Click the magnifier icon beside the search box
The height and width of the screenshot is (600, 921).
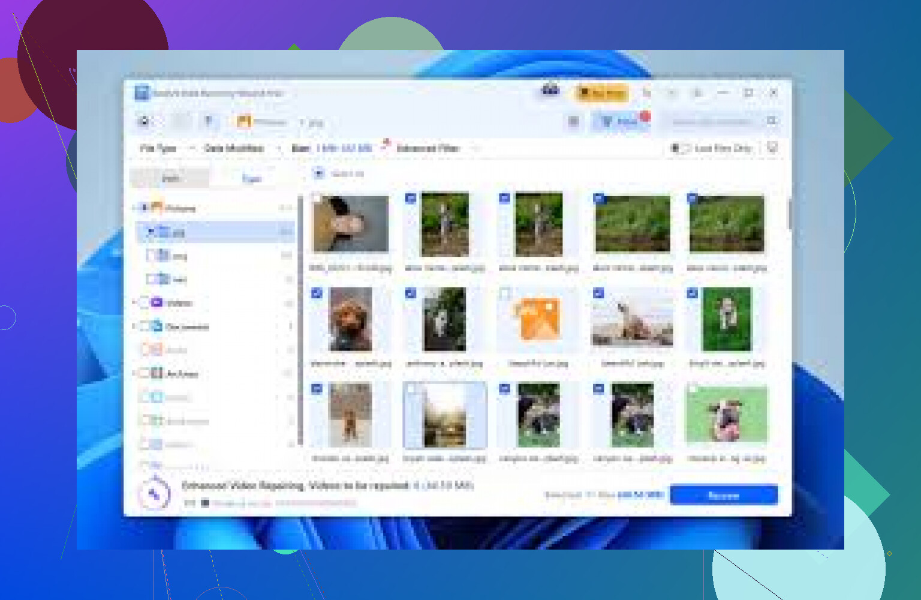click(772, 121)
